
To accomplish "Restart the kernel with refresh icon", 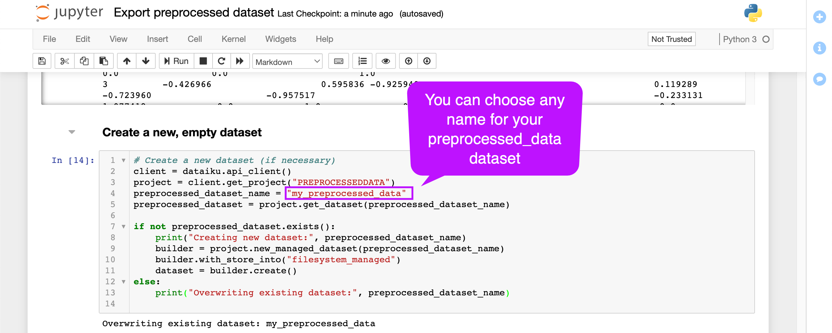I will point(222,61).
